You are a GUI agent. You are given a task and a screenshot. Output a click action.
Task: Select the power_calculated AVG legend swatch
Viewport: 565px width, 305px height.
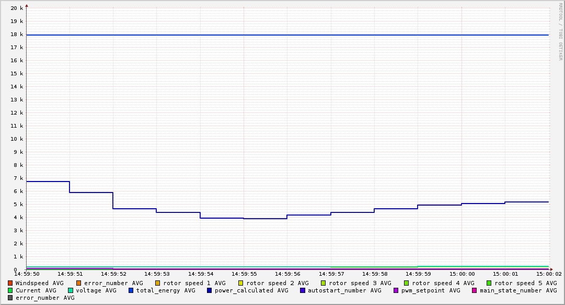point(209,290)
